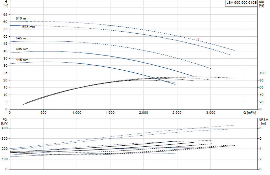This screenshot has height=175, width=270.
Task: Click the eta [%] efficiency axis title
Action: tap(261, 4)
